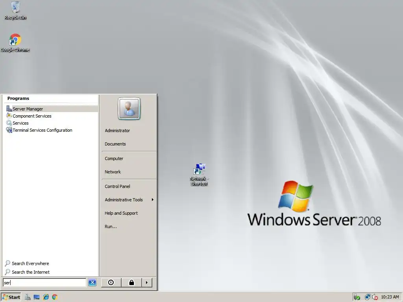Open Terminal Services Configuration result
Image resolution: width=403 pixels, height=302 pixels.
[x=51, y=130]
